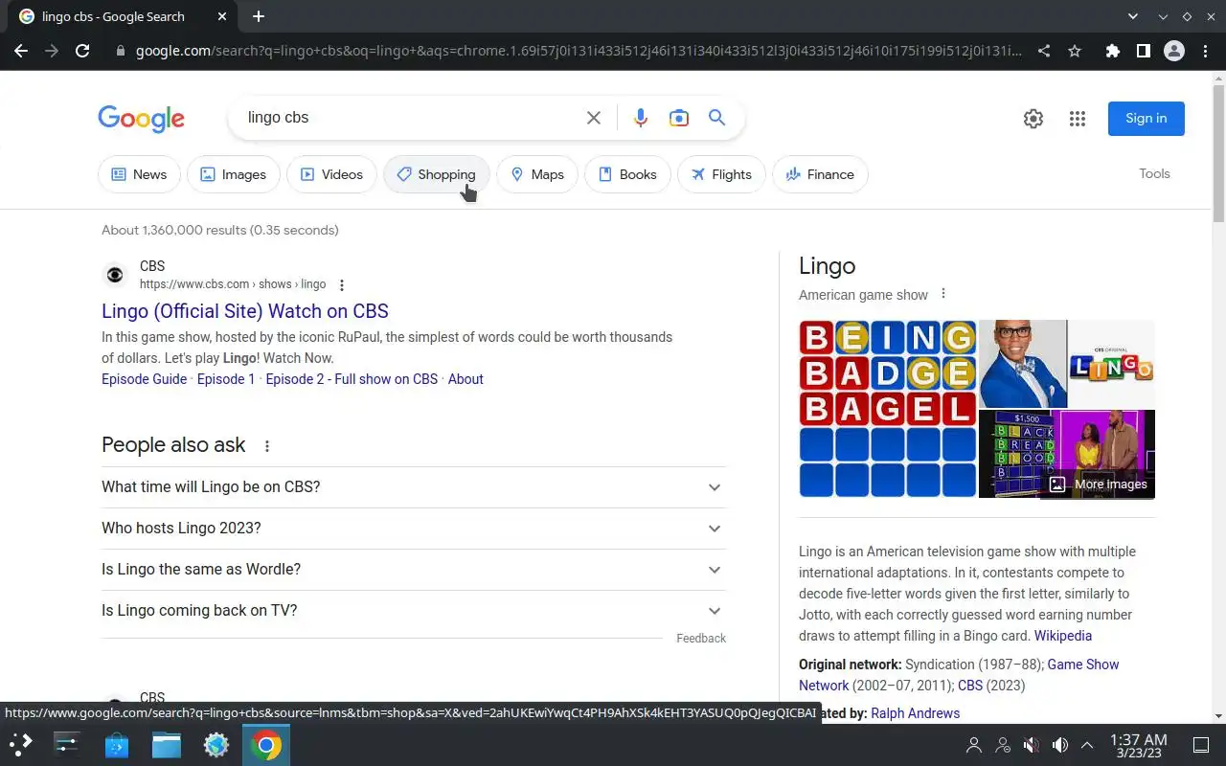Open the RuPaul host thumbnail

click(1022, 364)
